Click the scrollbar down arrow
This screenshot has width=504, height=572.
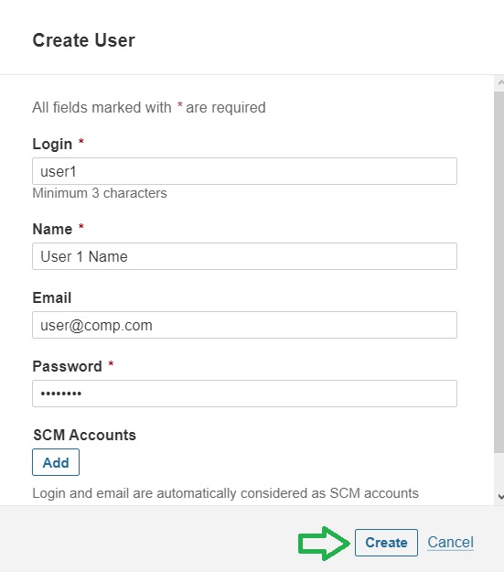point(500,496)
